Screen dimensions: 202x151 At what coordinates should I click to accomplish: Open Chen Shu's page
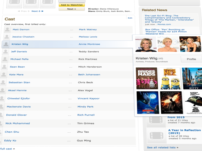(12, 132)
